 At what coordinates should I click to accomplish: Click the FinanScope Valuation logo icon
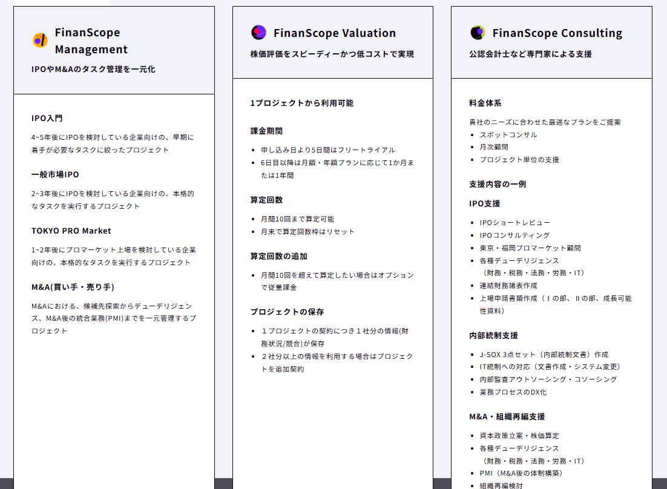click(258, 33)
